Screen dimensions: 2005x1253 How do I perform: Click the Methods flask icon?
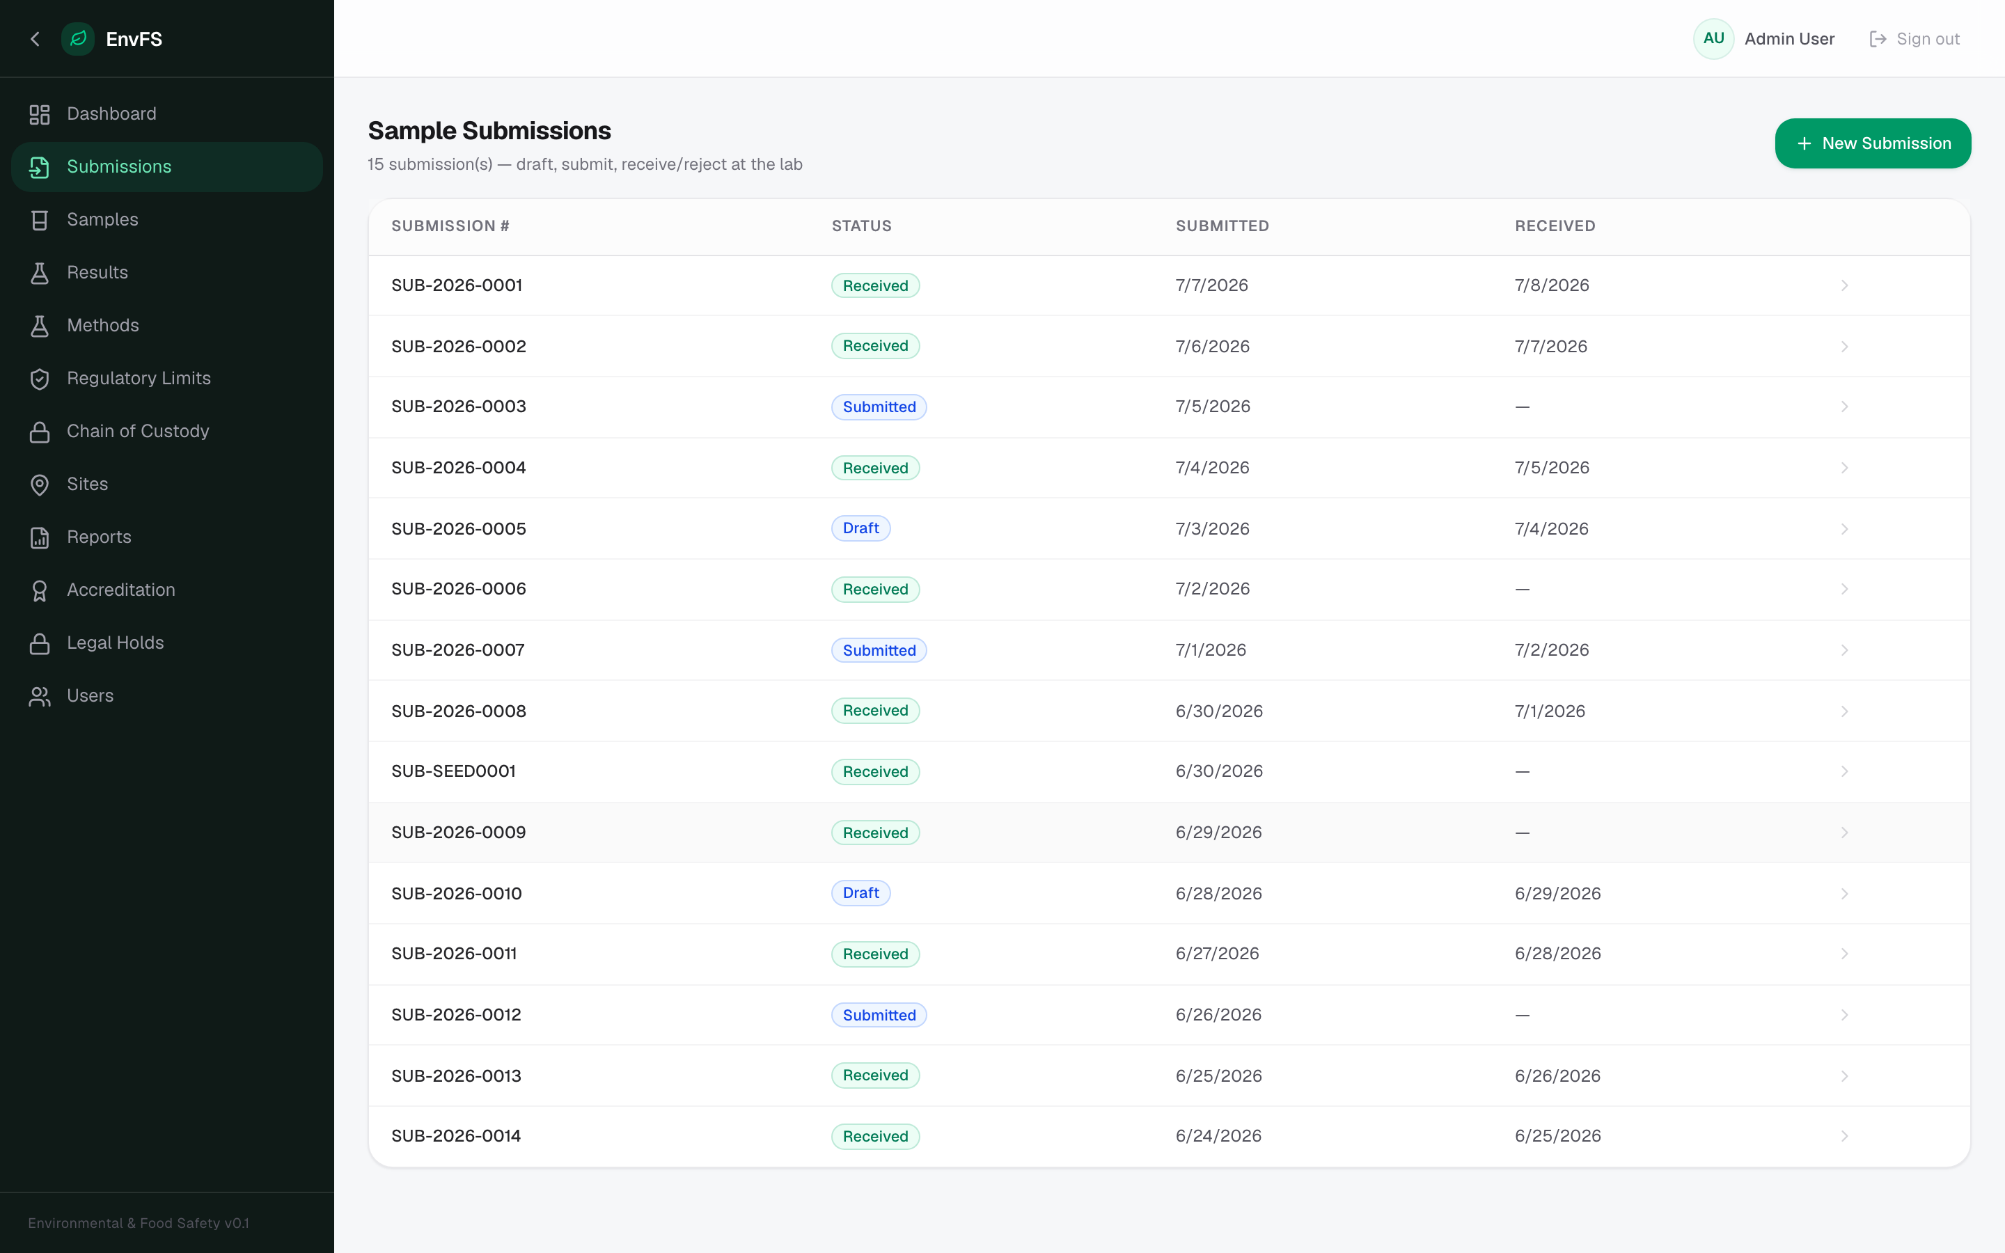[x=40, y=326]
